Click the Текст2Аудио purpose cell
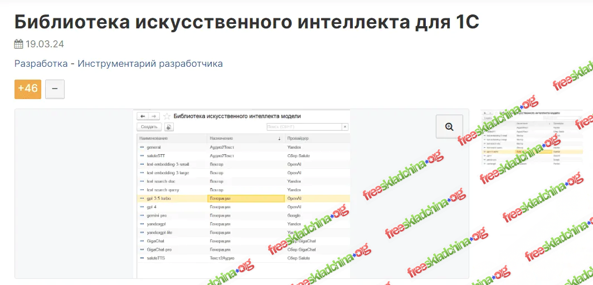The image size is (593, 285). tap(222, 258)
